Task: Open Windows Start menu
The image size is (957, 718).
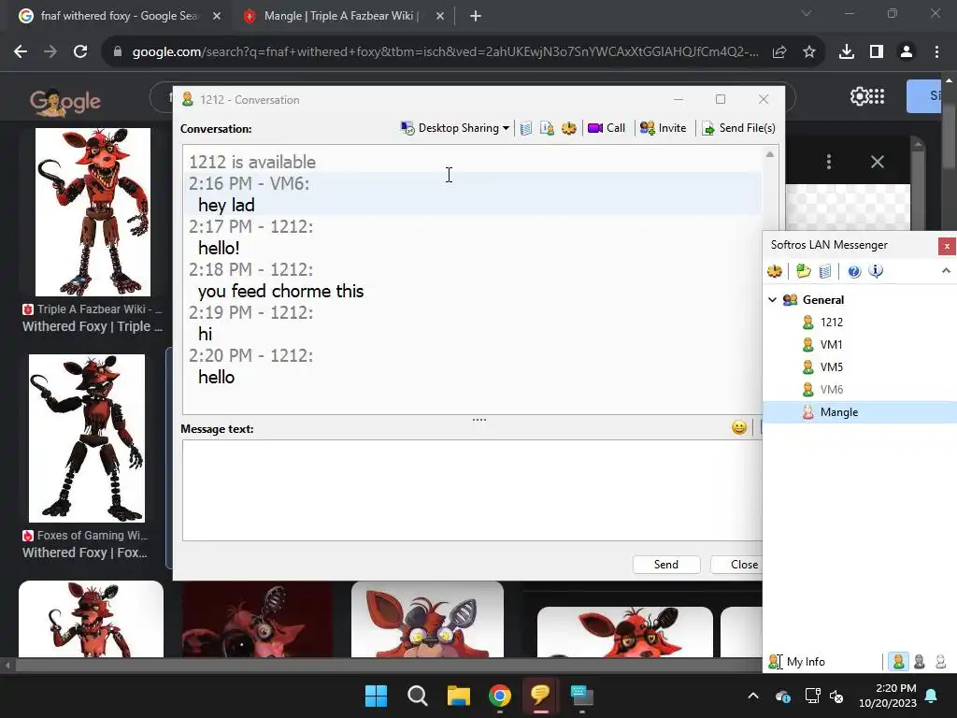Action: click(376, 696)
